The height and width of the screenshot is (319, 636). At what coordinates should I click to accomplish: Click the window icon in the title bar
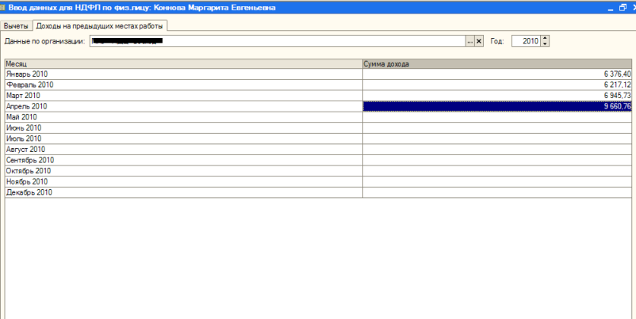point(2,7)
